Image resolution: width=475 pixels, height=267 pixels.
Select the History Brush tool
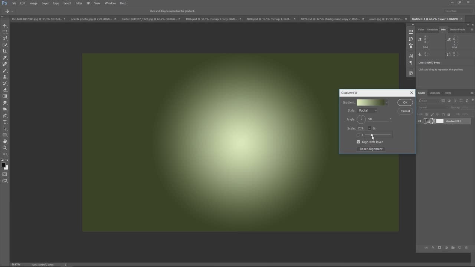(x=5, y=83)
